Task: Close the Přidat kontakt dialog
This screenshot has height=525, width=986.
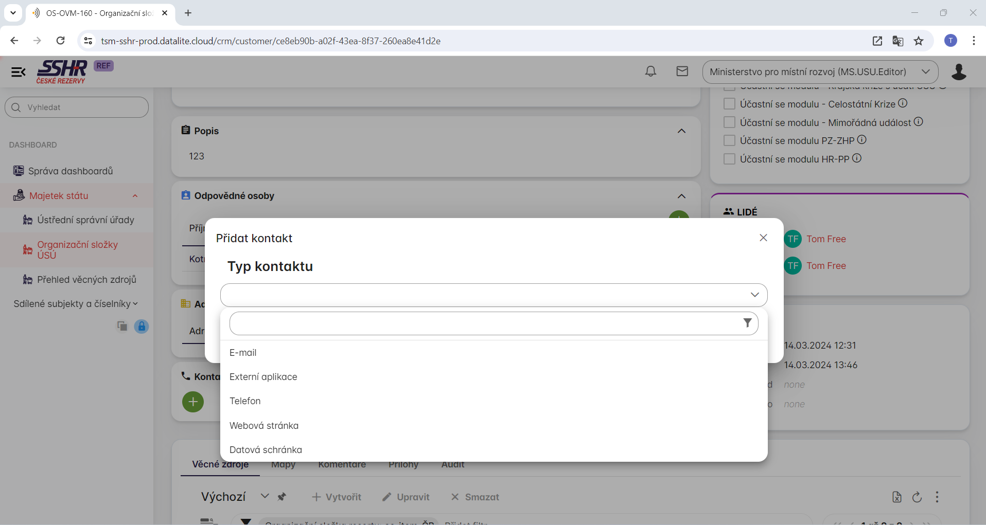Action: tap(763, 238)
